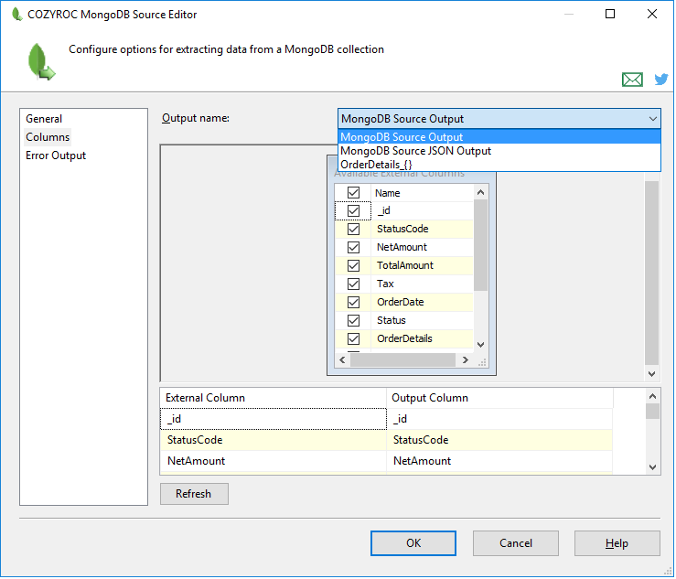Confirm with the OK button
Viewport: 676px width, 579px height.
tap(413, 543)
